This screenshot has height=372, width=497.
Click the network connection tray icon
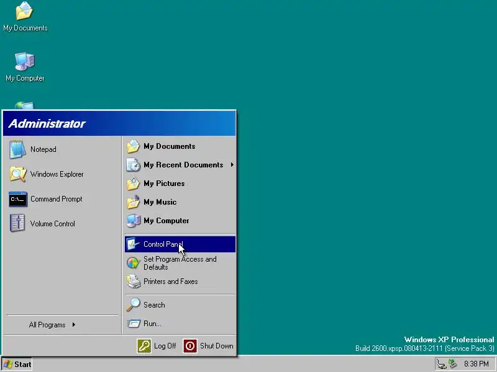click(x=441, y=364)
